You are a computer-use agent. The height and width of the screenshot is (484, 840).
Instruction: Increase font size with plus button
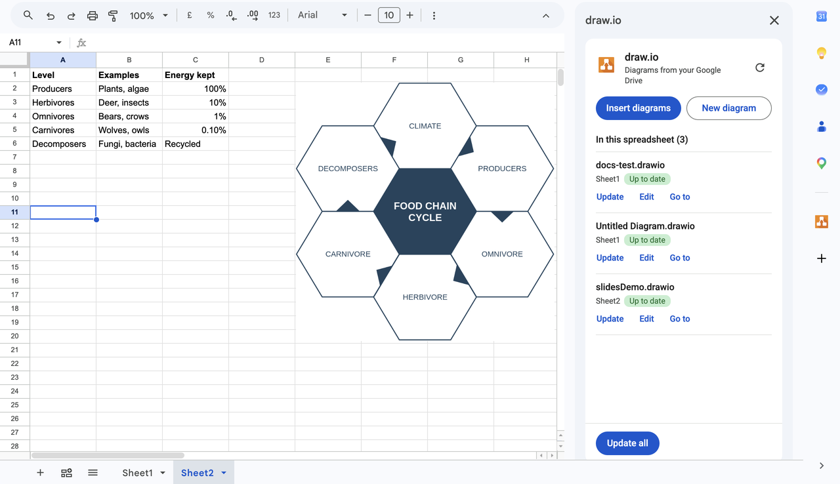click(x=409, y=15)
